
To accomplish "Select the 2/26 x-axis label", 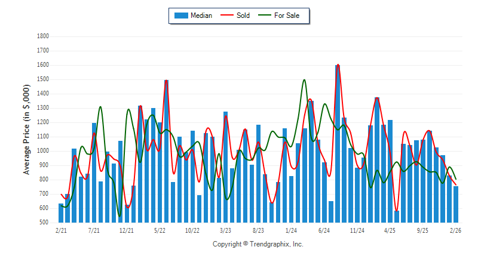I will (x=456, y=230).
